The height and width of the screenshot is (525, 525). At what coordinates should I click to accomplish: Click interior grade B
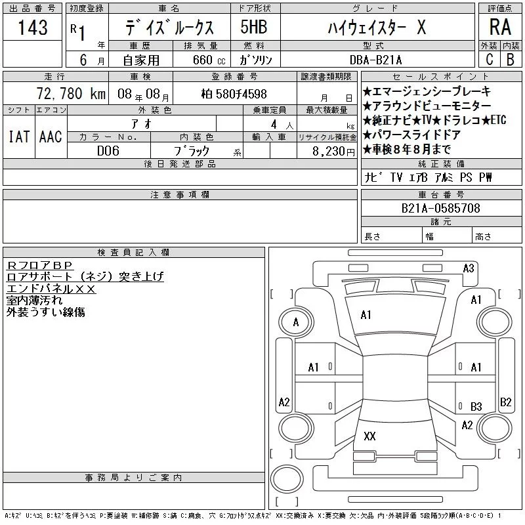[x=511, y=59]
